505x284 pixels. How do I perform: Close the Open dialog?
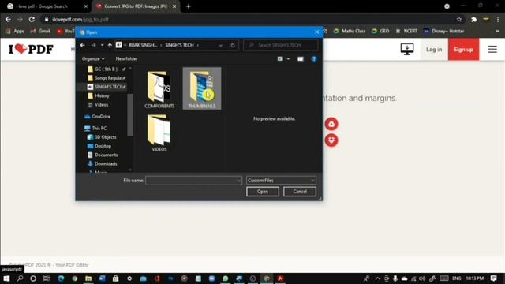pyautogui.click(x=316, y=32)
